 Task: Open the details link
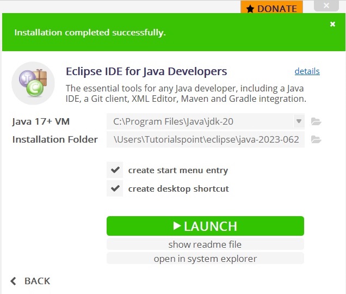[x=307, y=71]
